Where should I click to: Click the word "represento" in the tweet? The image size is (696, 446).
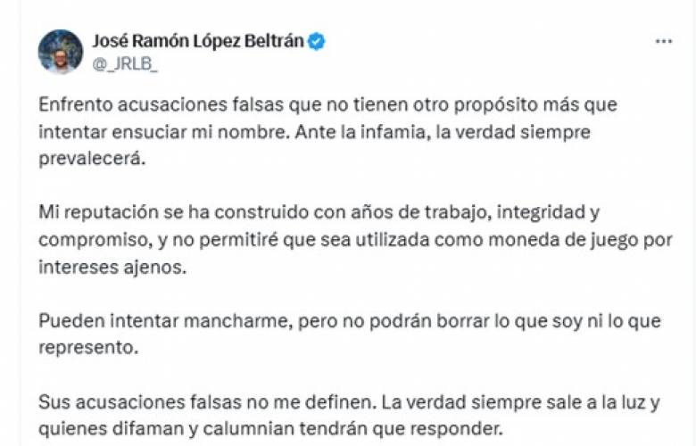[x=87, y=349]
